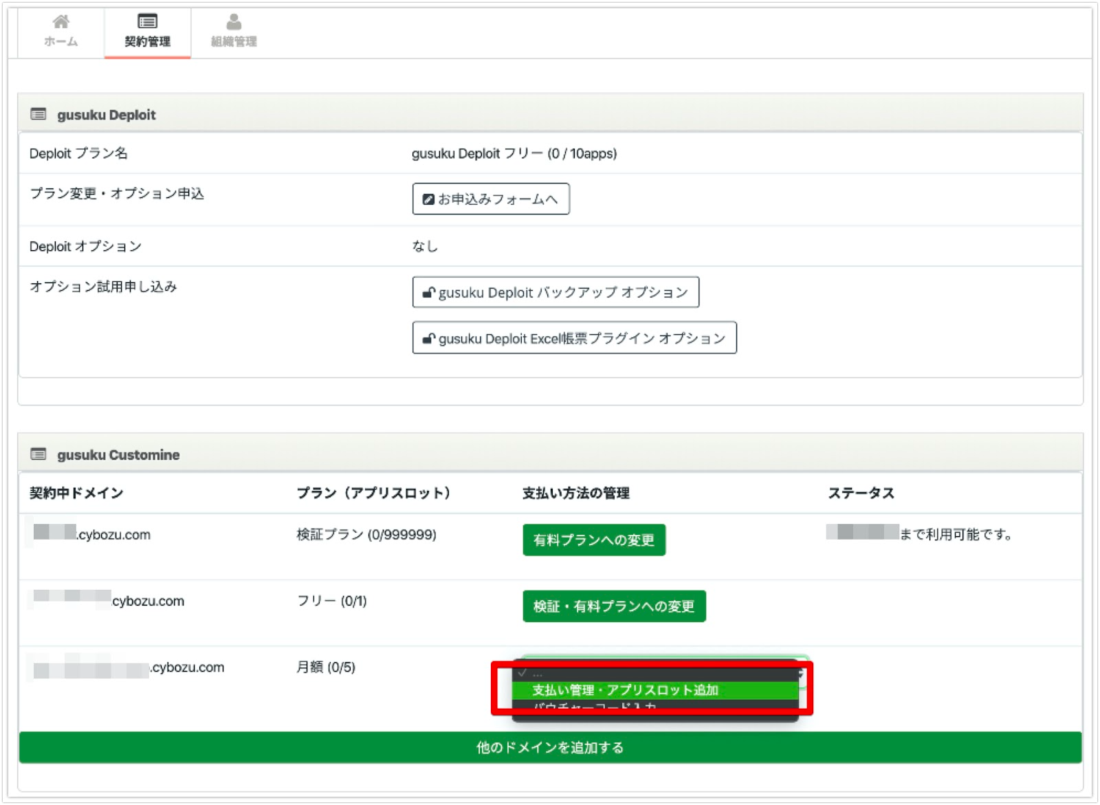This screenshot has width=1100, height=805.
Task: Click the person icon above 組織管理
Action: 234,22
